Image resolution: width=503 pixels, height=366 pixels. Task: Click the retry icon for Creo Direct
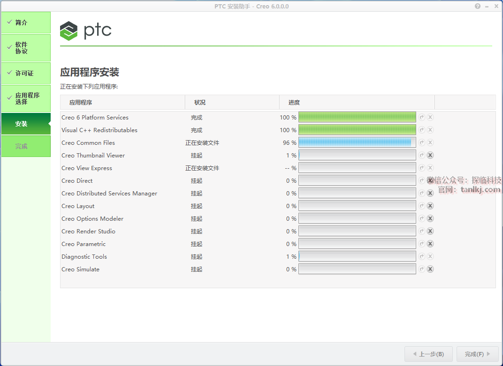pos(422,181)
